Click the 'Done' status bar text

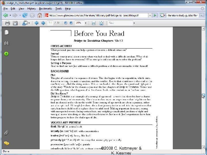[6, 151]
